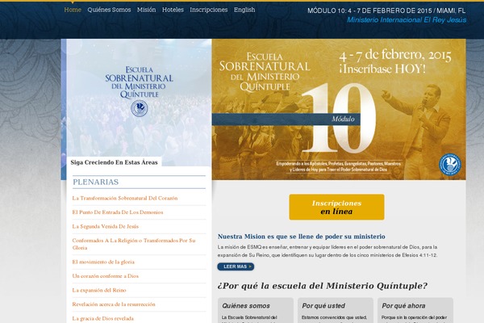Screen dimensions: 484x323
Task: Select the Por qué usted card heading
Action: (x=323, y=306)
